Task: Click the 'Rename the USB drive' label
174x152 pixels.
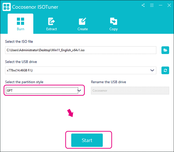Action: click(108, 82)
